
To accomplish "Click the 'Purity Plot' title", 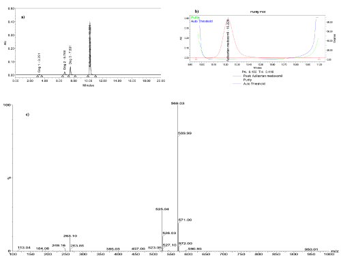I will coord(258,12).
